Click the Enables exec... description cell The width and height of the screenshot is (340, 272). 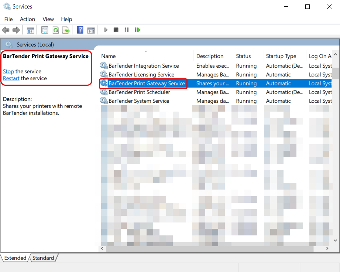(213, 66)
